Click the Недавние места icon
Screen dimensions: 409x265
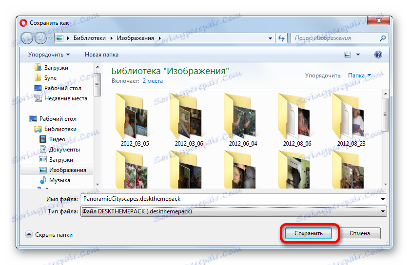pos(38,98)
